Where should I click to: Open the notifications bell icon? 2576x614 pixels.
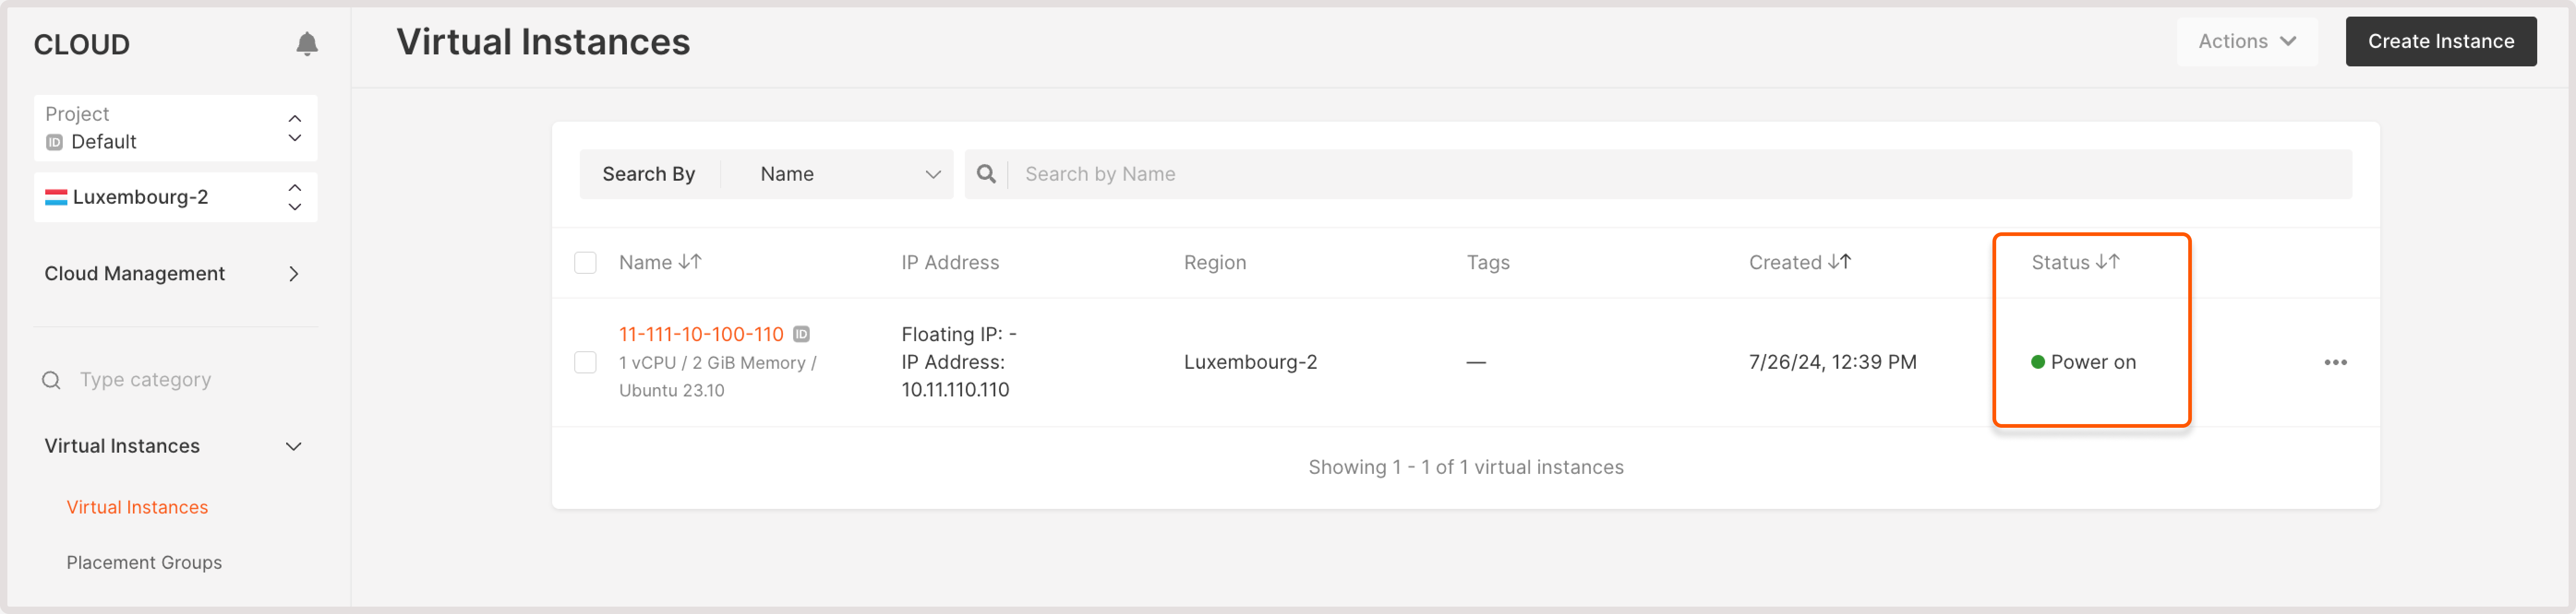click(307, 43)
